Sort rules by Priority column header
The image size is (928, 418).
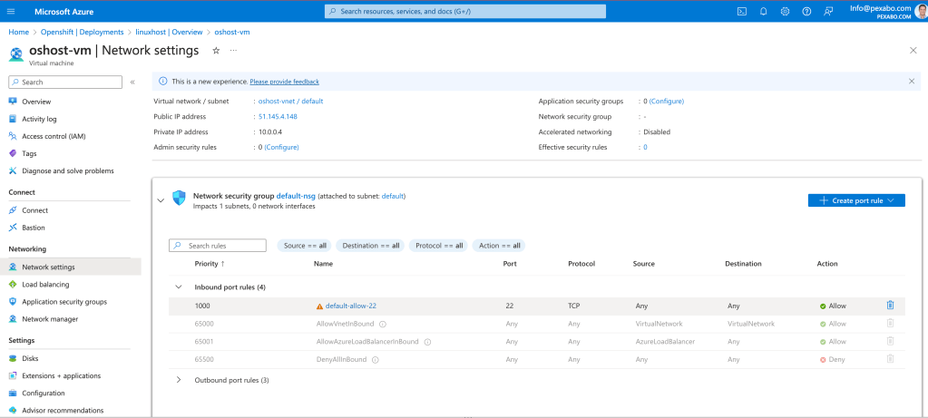tap(210, 264)
